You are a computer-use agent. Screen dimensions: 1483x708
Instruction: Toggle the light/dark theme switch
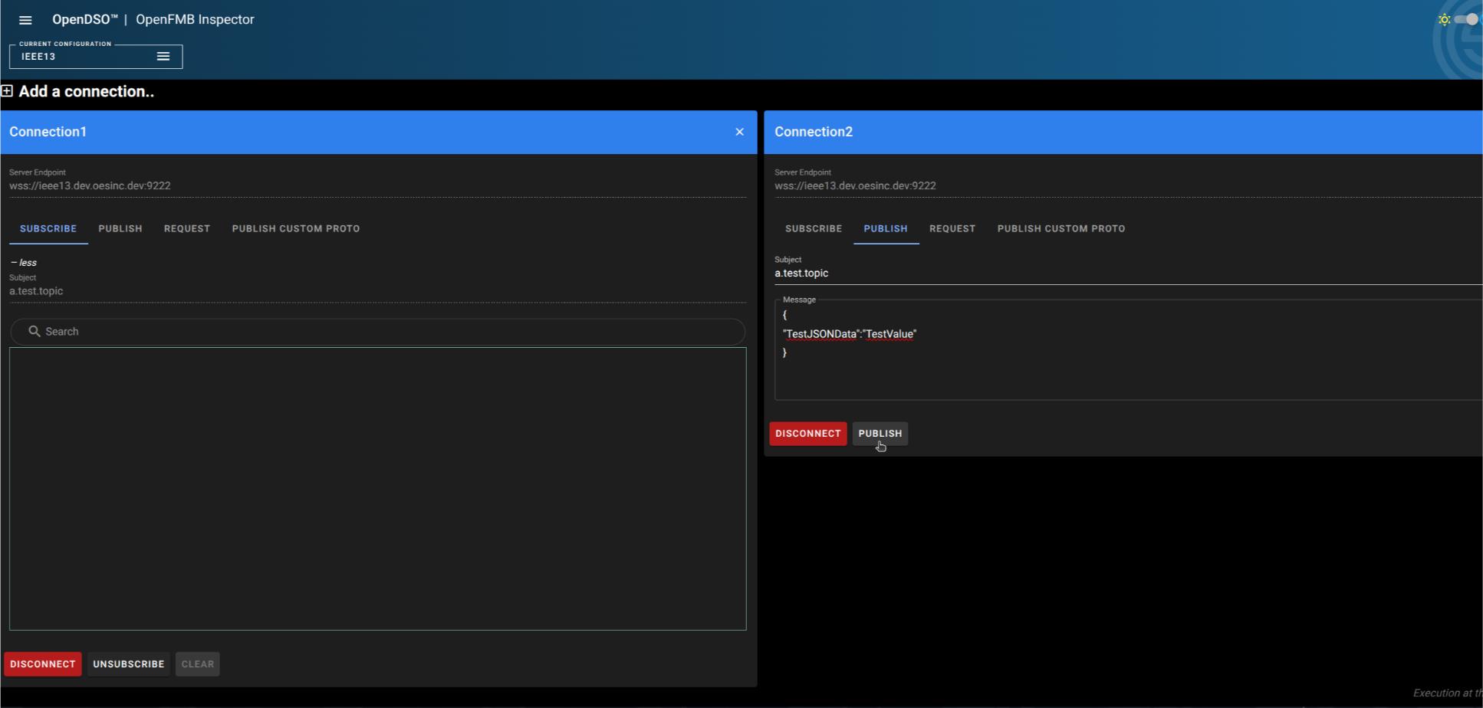(x=1466, y=19)
